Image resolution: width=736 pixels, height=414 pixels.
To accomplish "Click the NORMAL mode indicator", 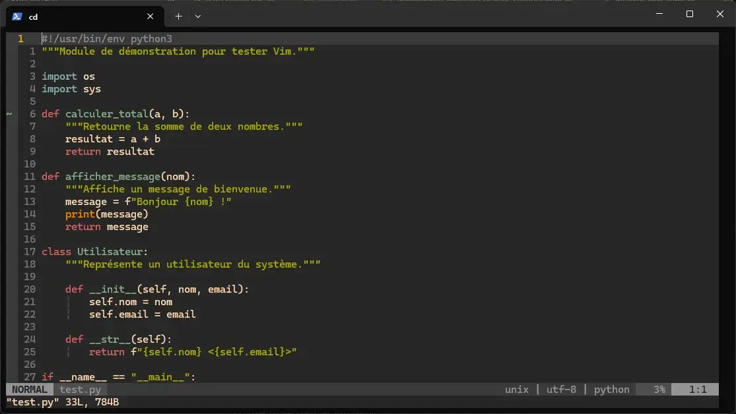I will pyautogui.click(x=28, y=389).
